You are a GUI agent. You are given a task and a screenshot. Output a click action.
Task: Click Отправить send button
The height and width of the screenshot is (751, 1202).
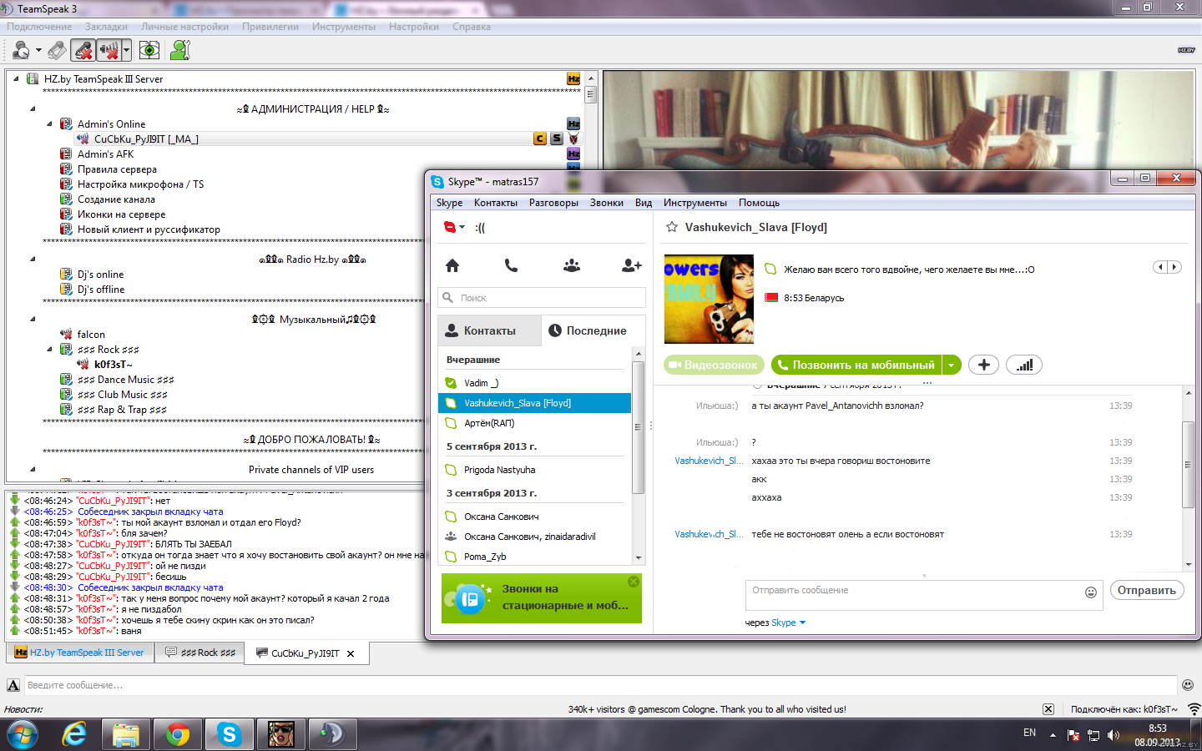1147,590
